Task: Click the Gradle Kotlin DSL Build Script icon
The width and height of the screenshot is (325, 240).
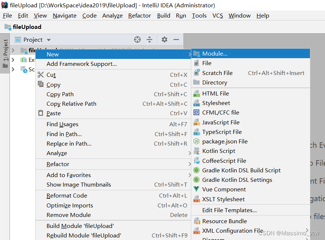Action: [x=196, y=170]
